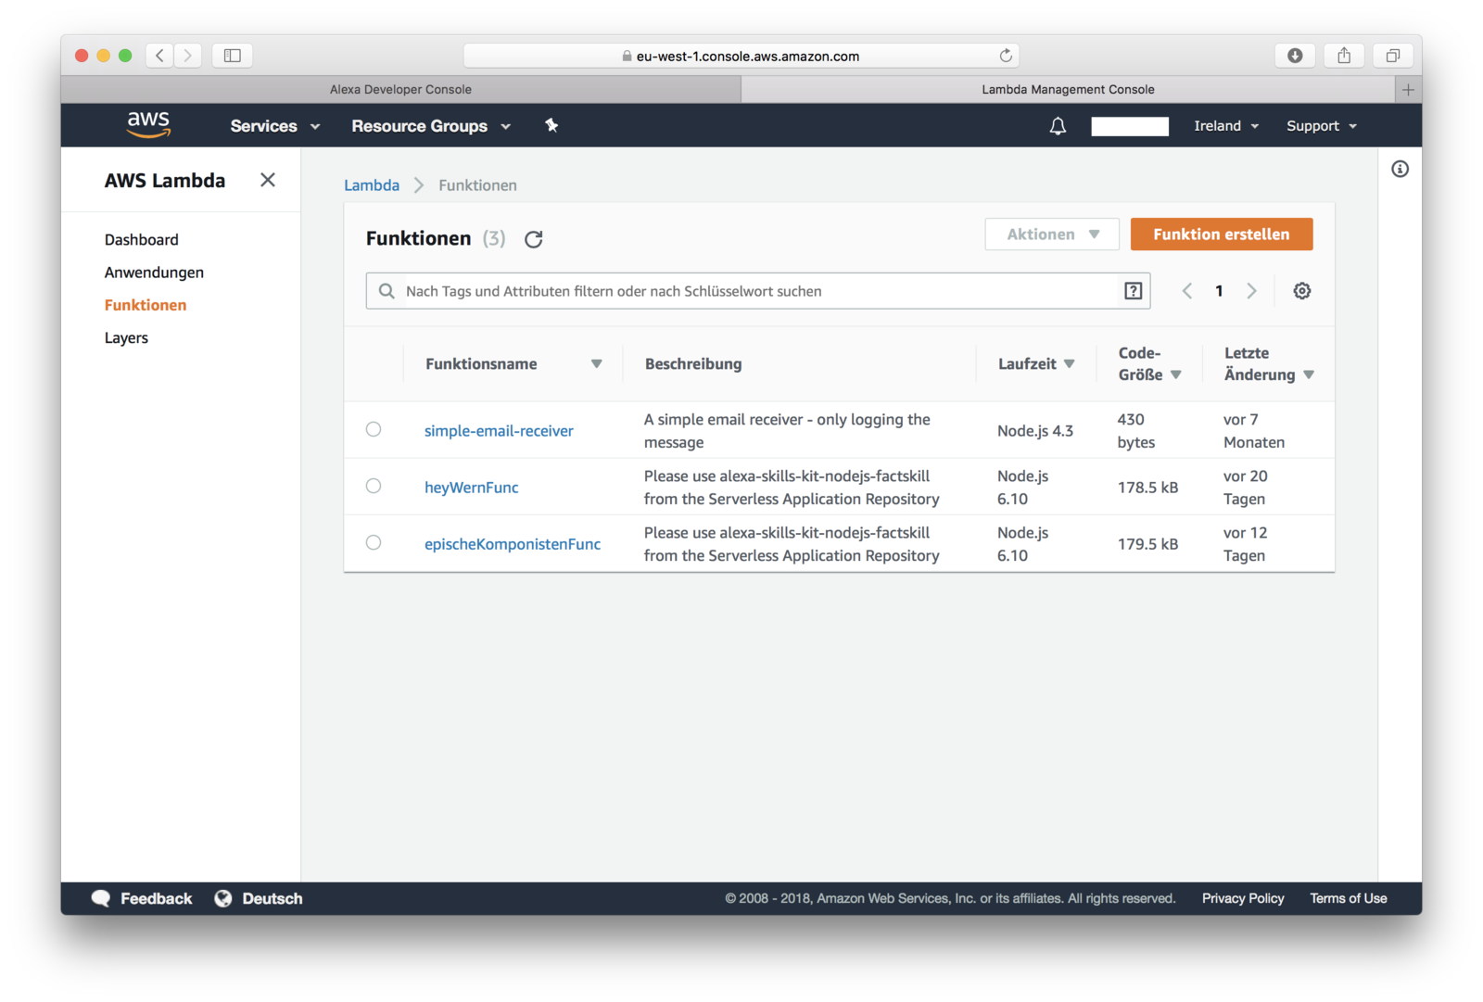Open the Ireland region dropdown
1483x1002 pixels.
tap(1226, 126)
